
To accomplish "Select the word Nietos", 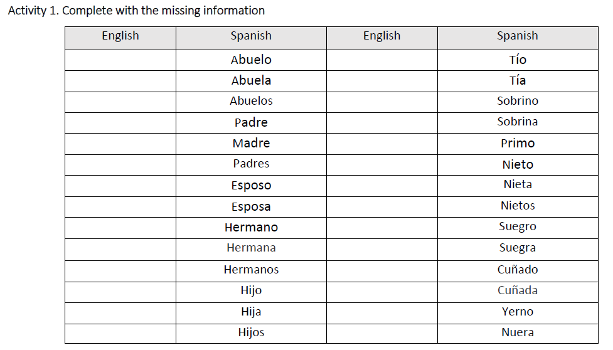I will 518,206.
